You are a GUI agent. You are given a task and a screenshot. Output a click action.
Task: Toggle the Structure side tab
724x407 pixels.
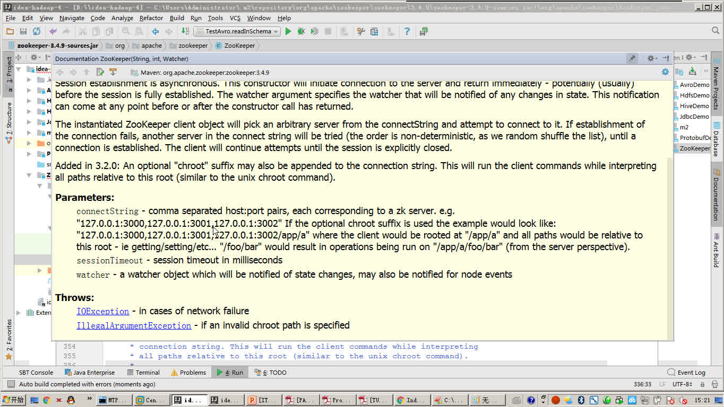(8, 123)
